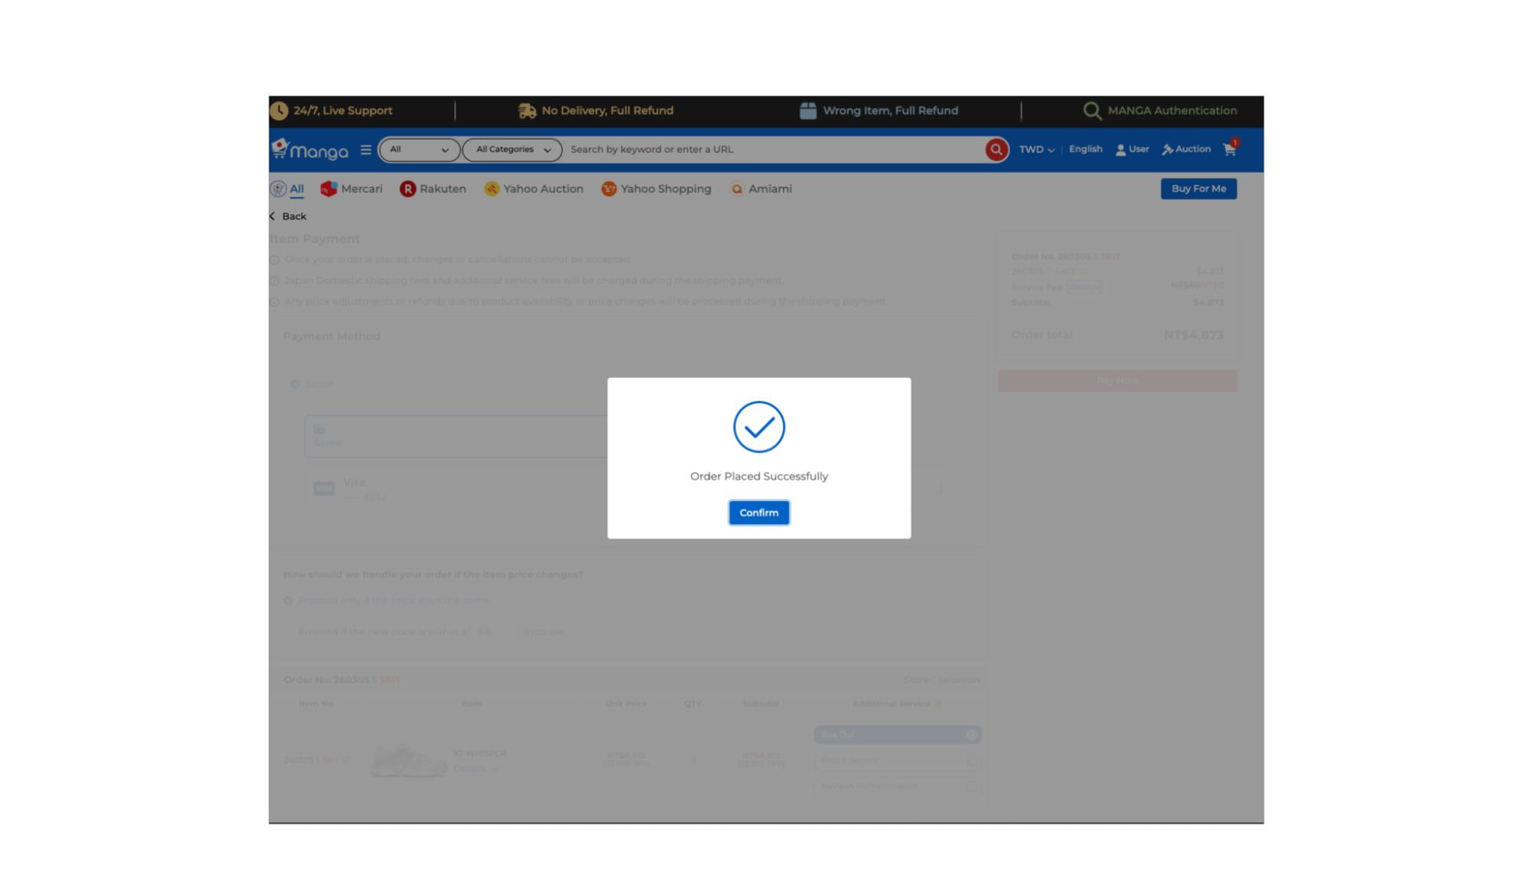Open the shopping cart icon
Image resolution: width=1530 pixels, height=878 pixels.
click(1230, 150)
